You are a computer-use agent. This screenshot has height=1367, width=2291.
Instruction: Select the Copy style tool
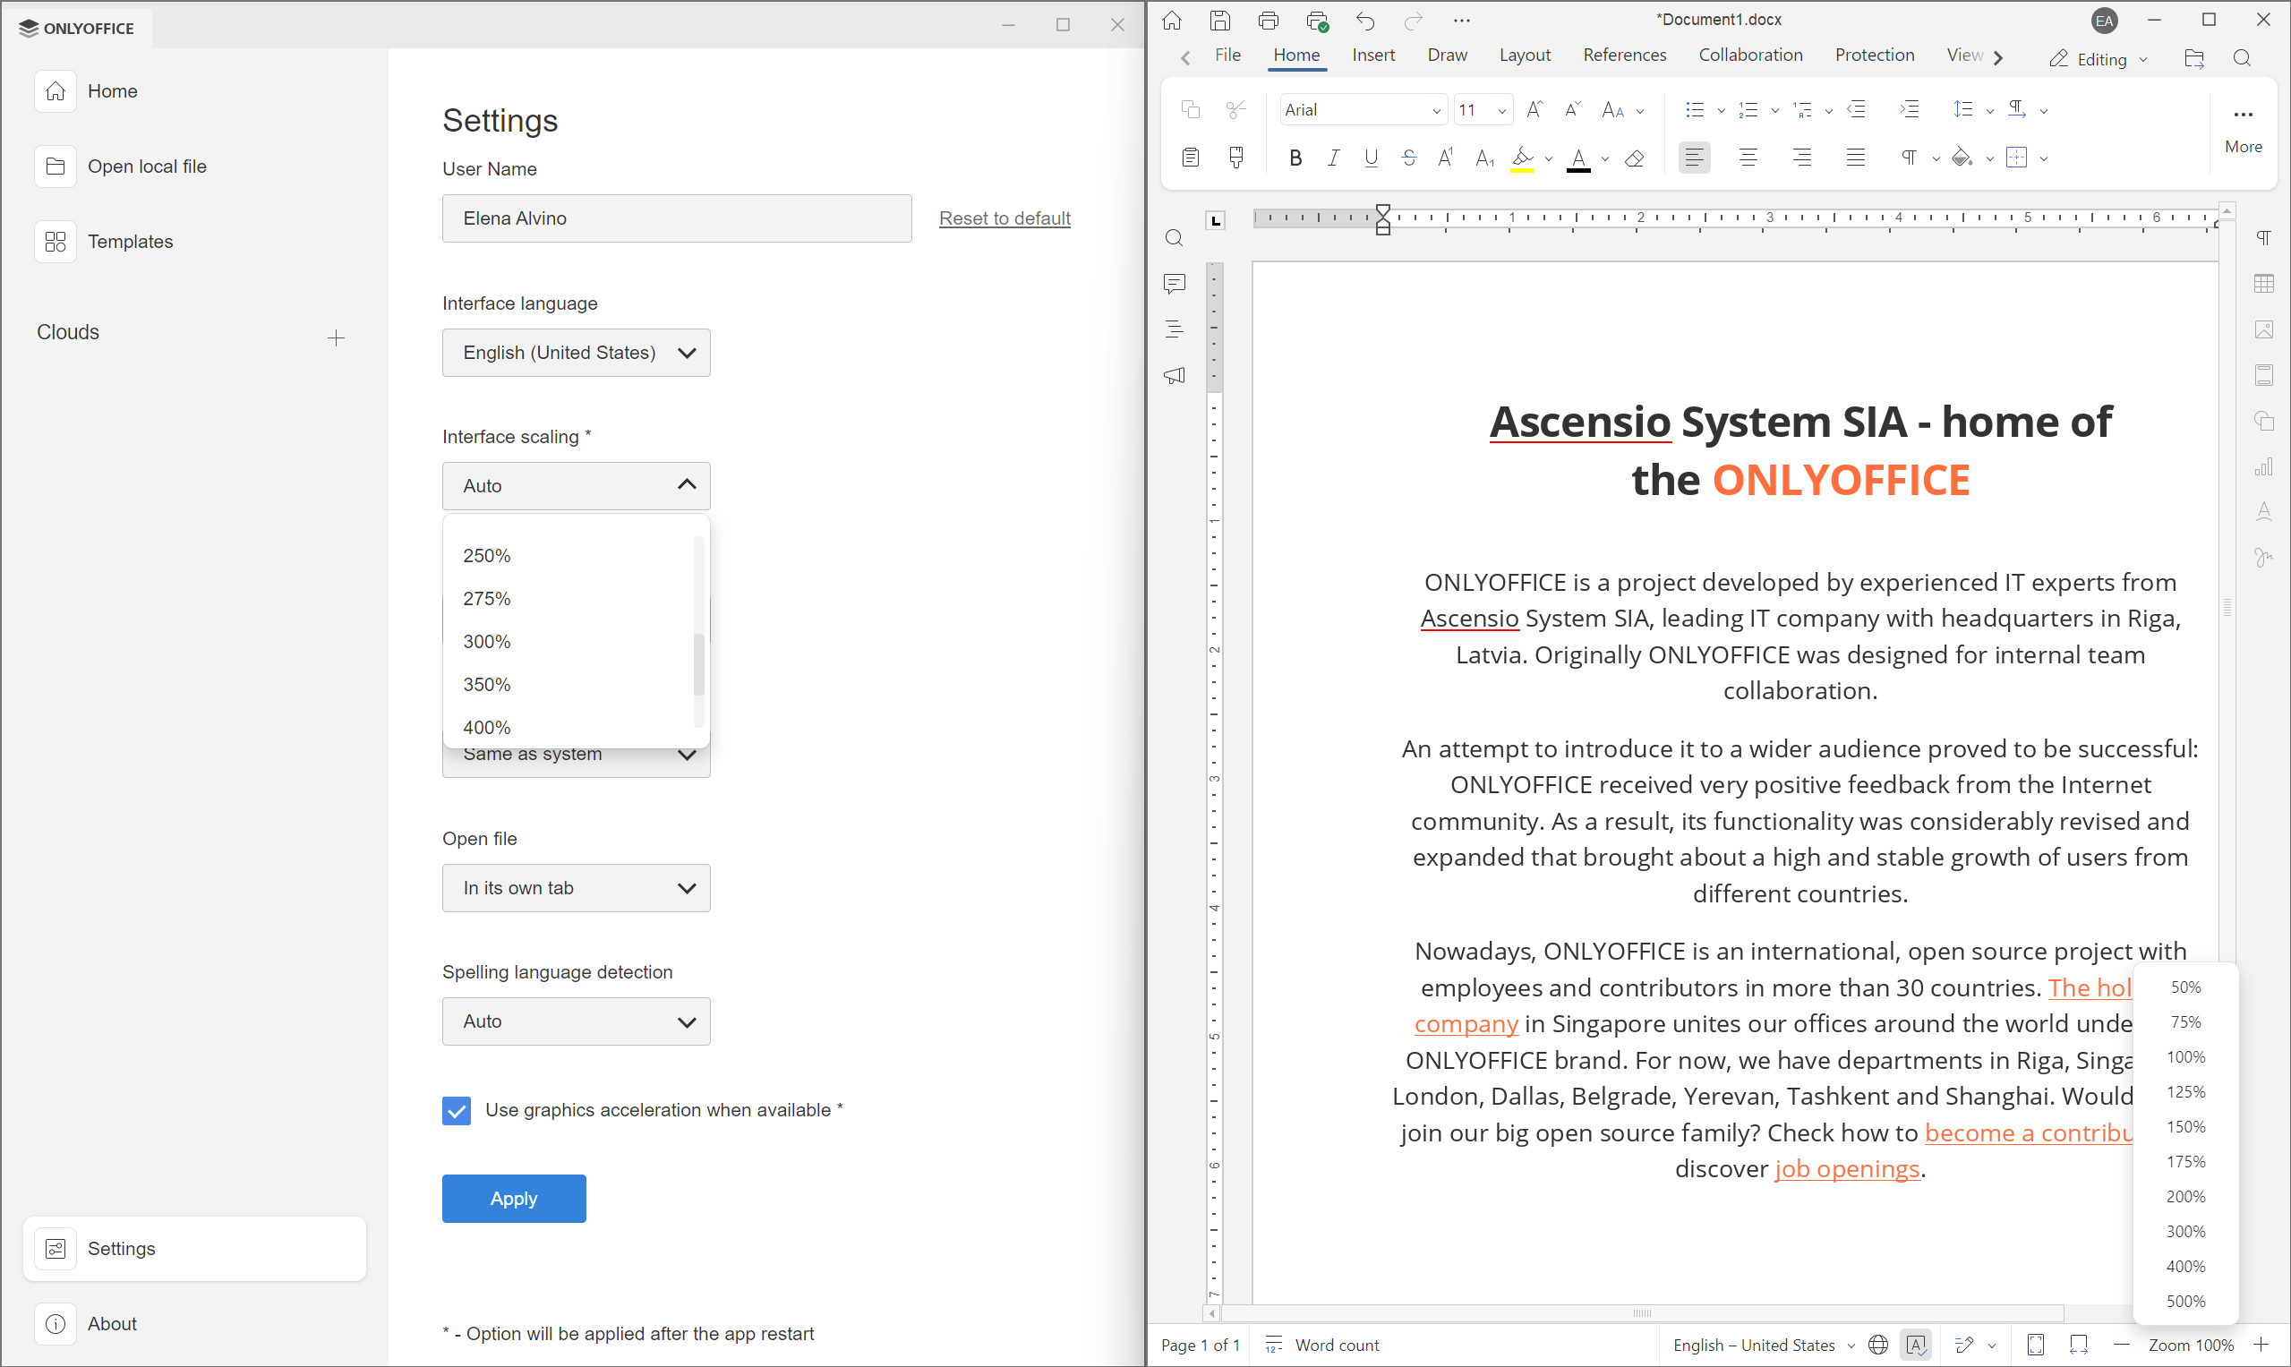click(x=1235, y=158)
